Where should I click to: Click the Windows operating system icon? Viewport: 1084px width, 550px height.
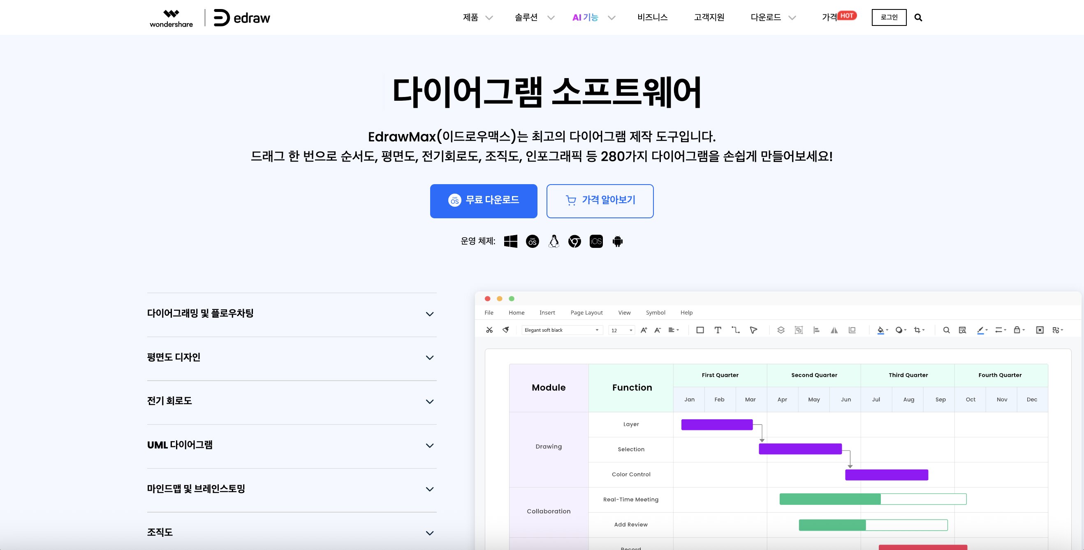click(x=510, y=241)
